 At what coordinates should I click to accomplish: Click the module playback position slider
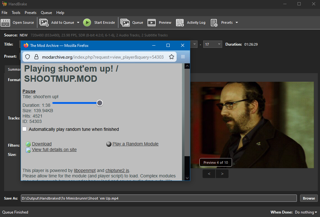click(76, 103)
